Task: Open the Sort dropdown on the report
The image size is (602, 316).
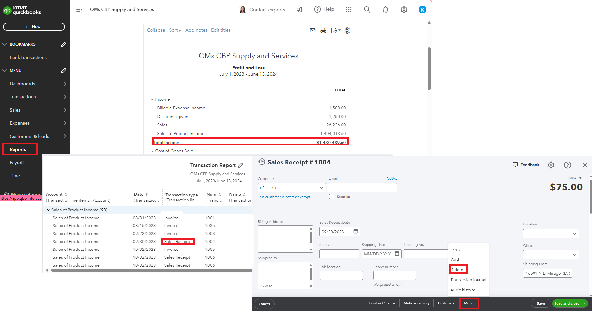Action: tap(175, 30)
